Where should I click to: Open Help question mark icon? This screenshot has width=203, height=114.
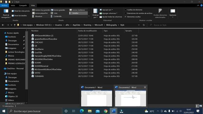(201, 5)
